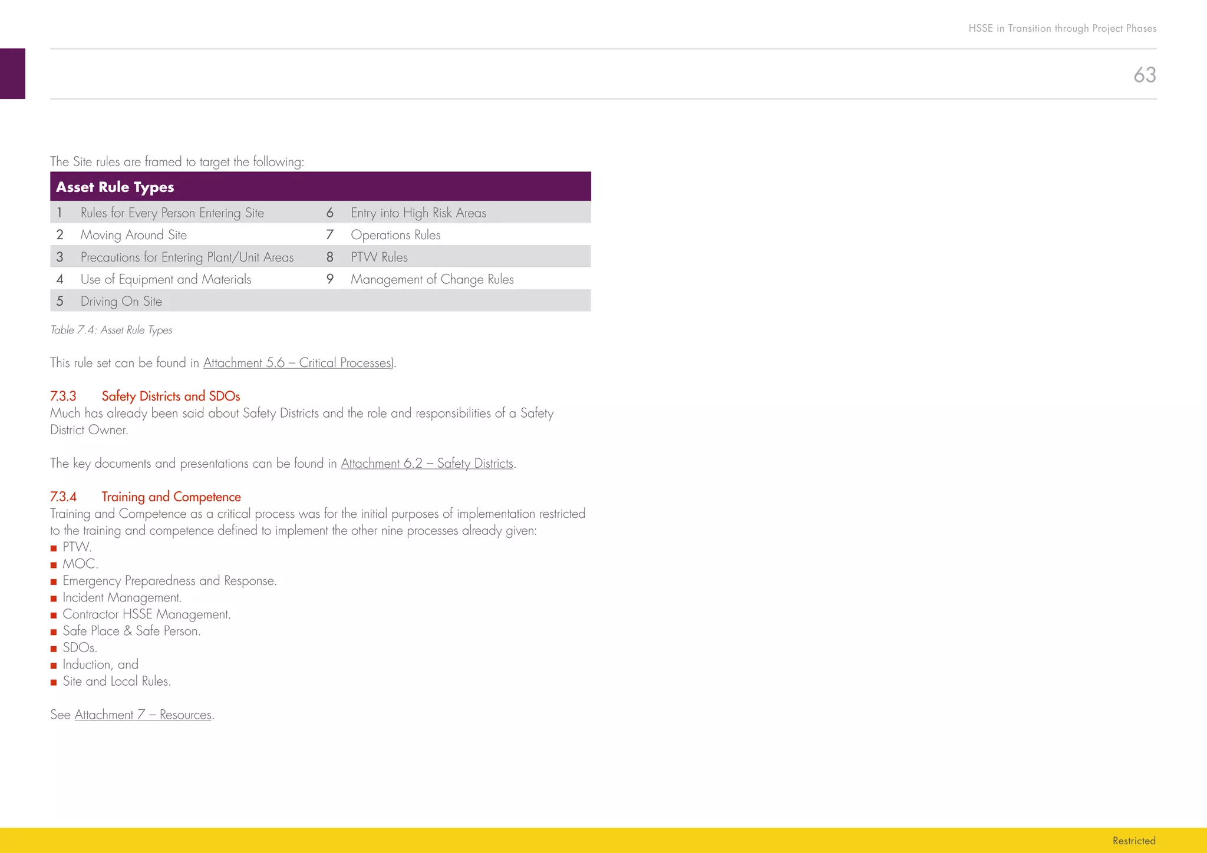
Task: Open Attachment 5.6 – Critical Processes link
Action: [x=298, y=363]
